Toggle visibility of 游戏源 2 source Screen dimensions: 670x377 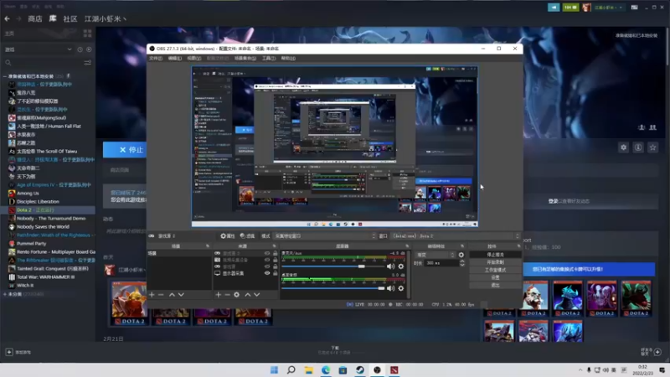point(267,253)
